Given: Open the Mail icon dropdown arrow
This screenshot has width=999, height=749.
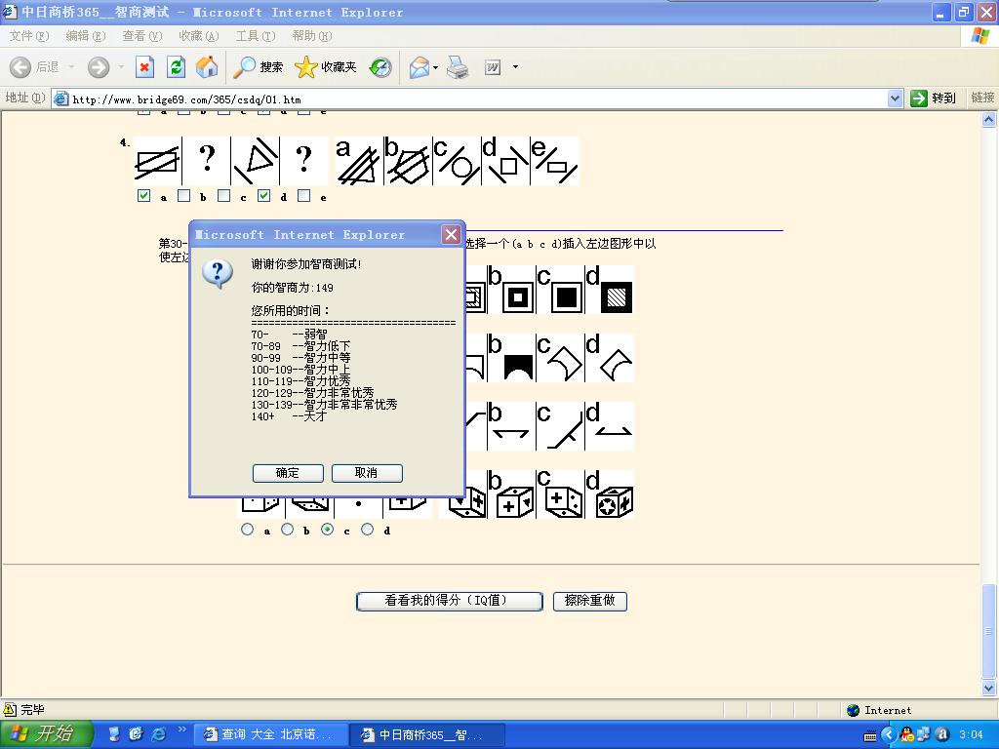Looking at the screenshot, I should pos(436,67).
